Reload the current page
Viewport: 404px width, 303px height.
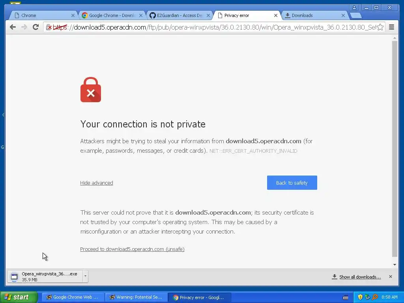(36, 27)
